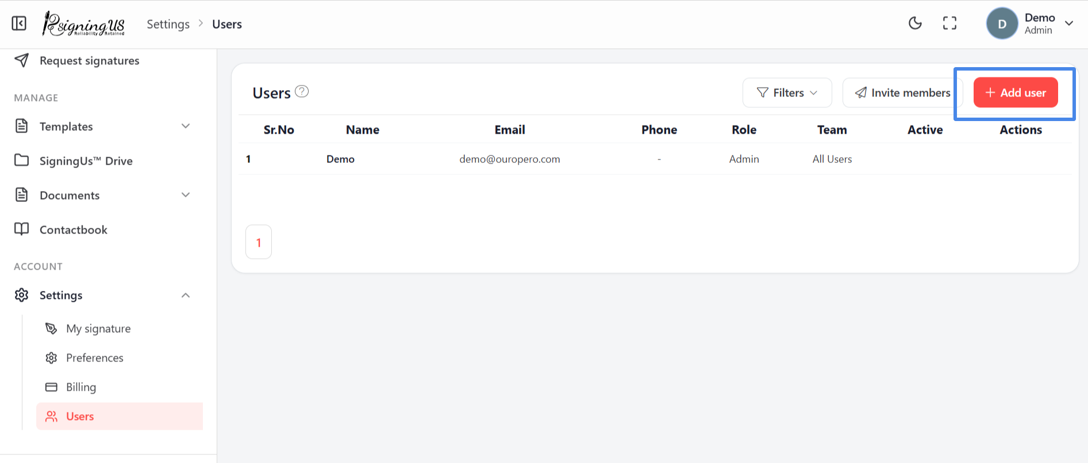Open Contactbook via its book icon

(x=21, y=229)
